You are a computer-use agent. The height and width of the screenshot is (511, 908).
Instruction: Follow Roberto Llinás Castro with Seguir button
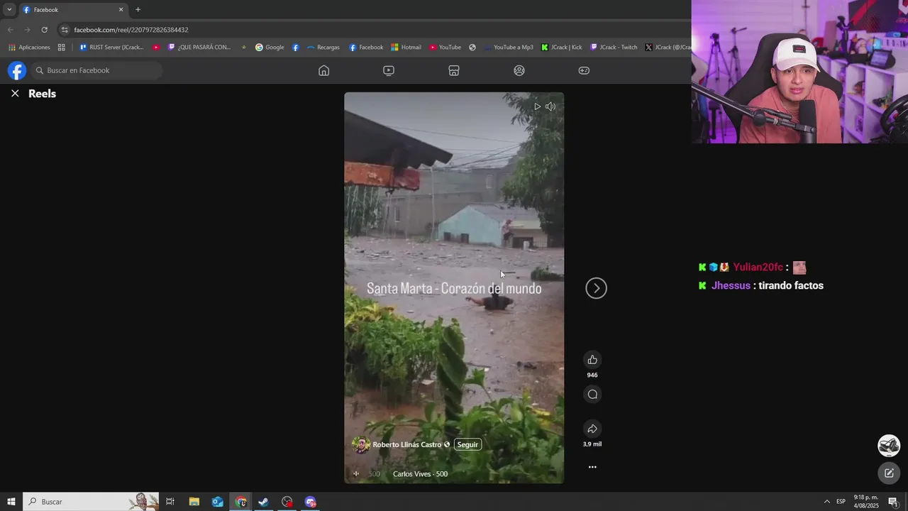click(x=467, y=444)
